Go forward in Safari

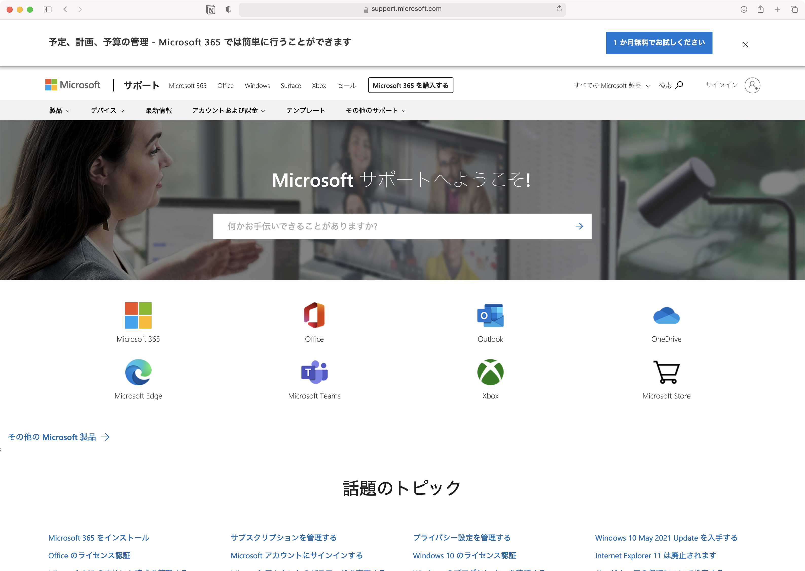[x=80, y=9]
